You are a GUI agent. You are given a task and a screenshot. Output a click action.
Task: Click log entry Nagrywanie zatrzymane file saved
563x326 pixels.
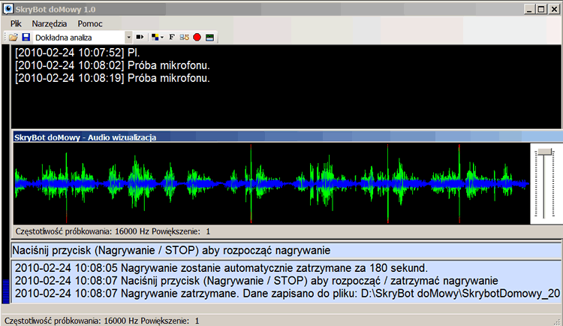tap(288, 293)
